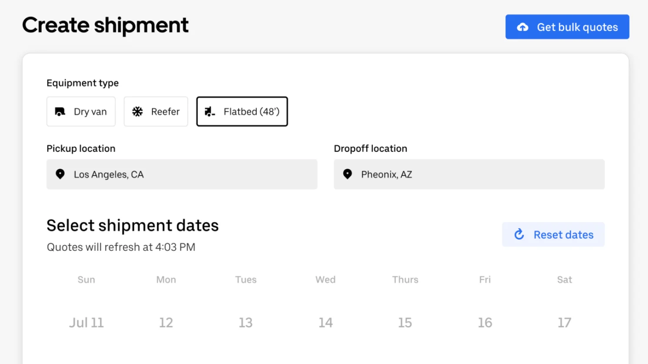Select Monday the 12 on the calendar
This screenshot has width=648, height=364.
click(166, 322)
